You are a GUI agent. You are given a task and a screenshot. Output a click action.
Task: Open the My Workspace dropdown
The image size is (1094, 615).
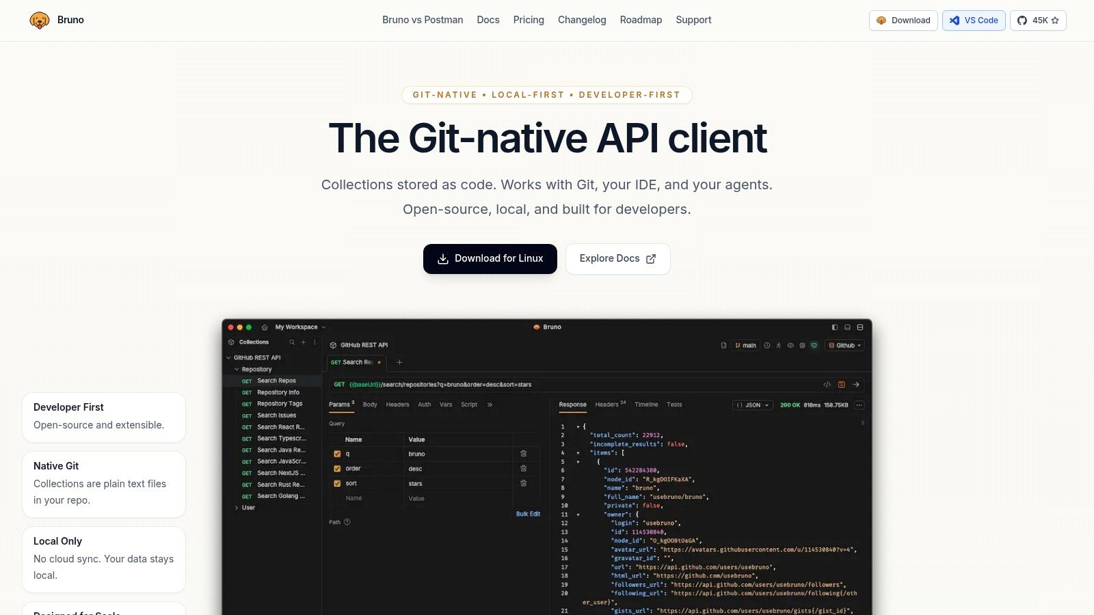pos(300,327)
